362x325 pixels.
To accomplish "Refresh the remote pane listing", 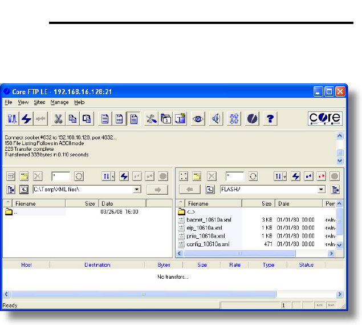I will pyautogui.click(x=253, y=176).
